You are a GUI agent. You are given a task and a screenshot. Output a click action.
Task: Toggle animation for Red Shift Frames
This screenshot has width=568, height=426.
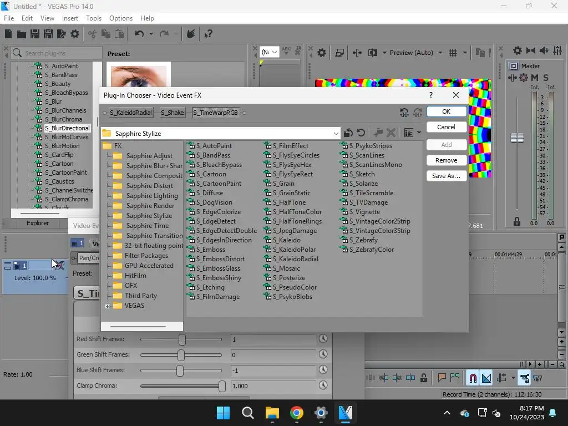click(x=323, y=339)
